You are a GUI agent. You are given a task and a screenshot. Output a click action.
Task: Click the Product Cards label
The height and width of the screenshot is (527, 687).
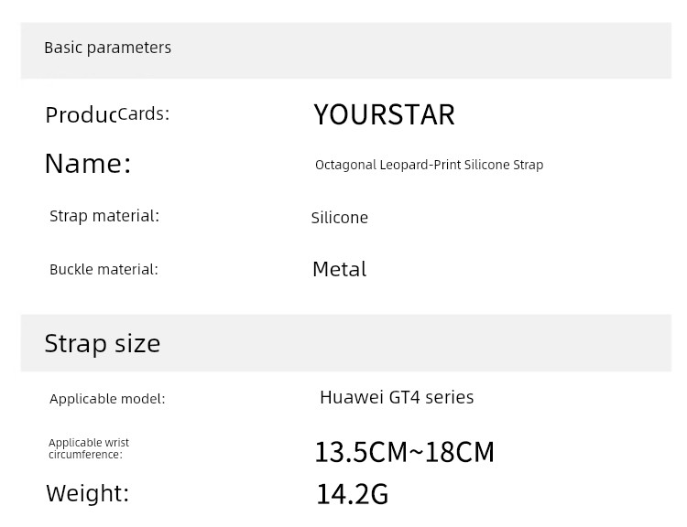[107, 114]
